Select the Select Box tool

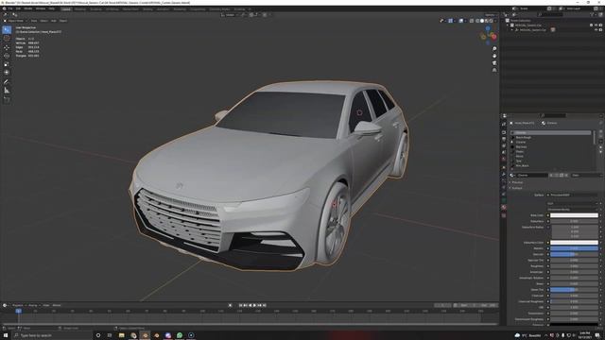[7, 29]
